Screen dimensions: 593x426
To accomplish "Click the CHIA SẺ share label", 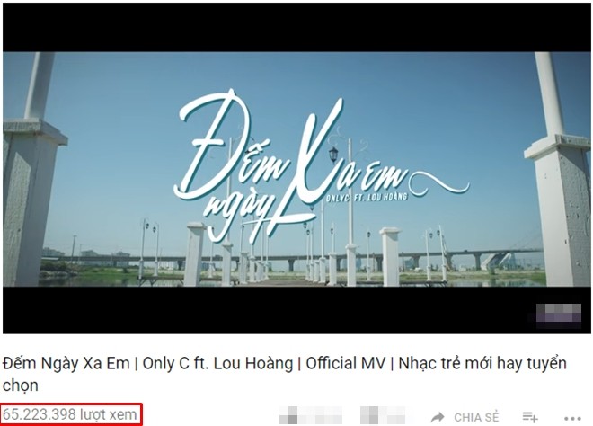I will click(x=476, y=417).
